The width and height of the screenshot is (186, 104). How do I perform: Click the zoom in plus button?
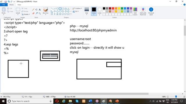[184, 97]
